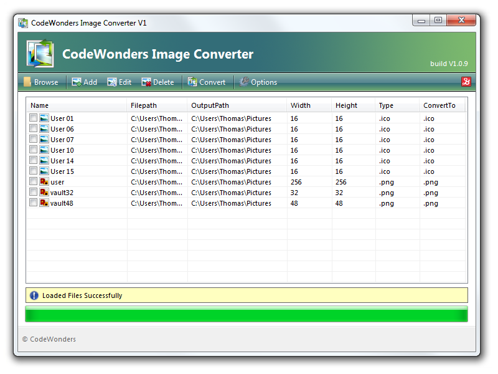Sort by the Width column header
Viewport: 498px width, 374px height.
pyautogui.click(x=309, y=105)
